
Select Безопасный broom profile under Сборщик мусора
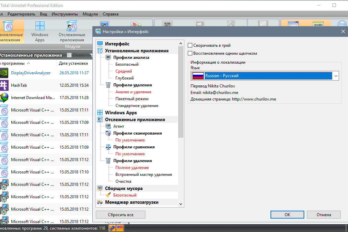click(125, 195)
